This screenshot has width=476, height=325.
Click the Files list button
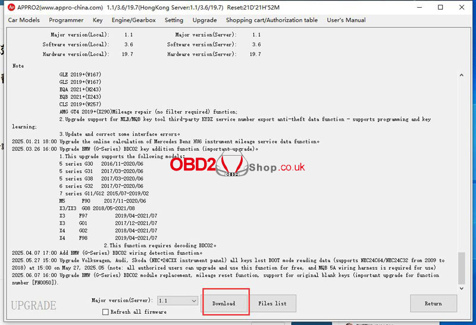(273, 304)
